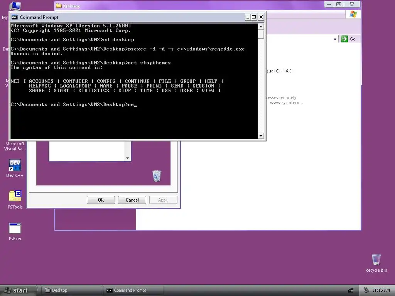Click the 'cd desktop' command line
Image resolution: width=395 pixels, height=296 pixels.
coord(72,40)
